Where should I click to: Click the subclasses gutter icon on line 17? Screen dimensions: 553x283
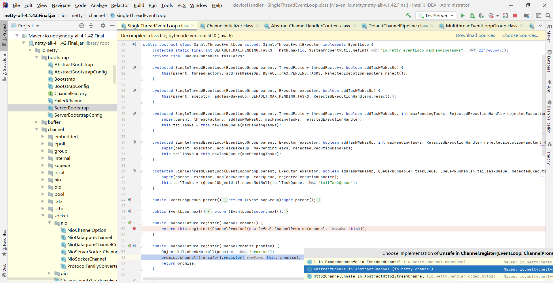click(x=134, y=44)
